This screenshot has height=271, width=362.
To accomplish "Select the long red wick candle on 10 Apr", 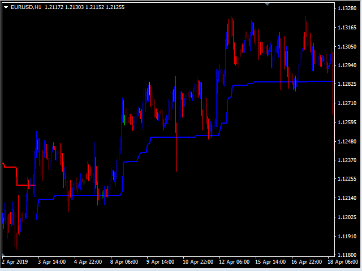I will (176, 124).
